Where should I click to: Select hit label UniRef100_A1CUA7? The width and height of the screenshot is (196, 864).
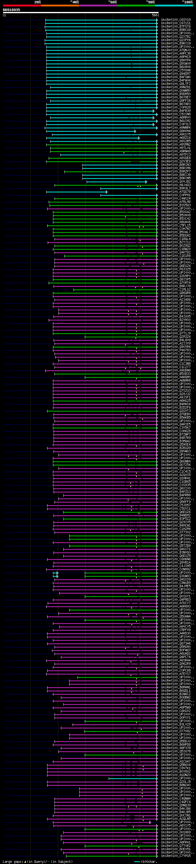(x=176, y=761)
